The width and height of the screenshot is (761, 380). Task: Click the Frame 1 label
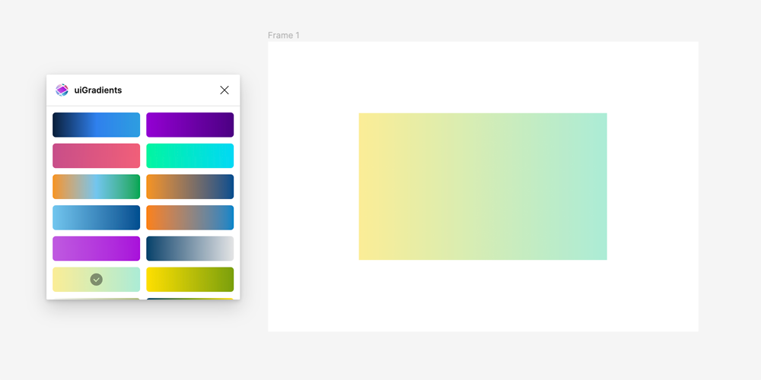click(x=284, y=36)
